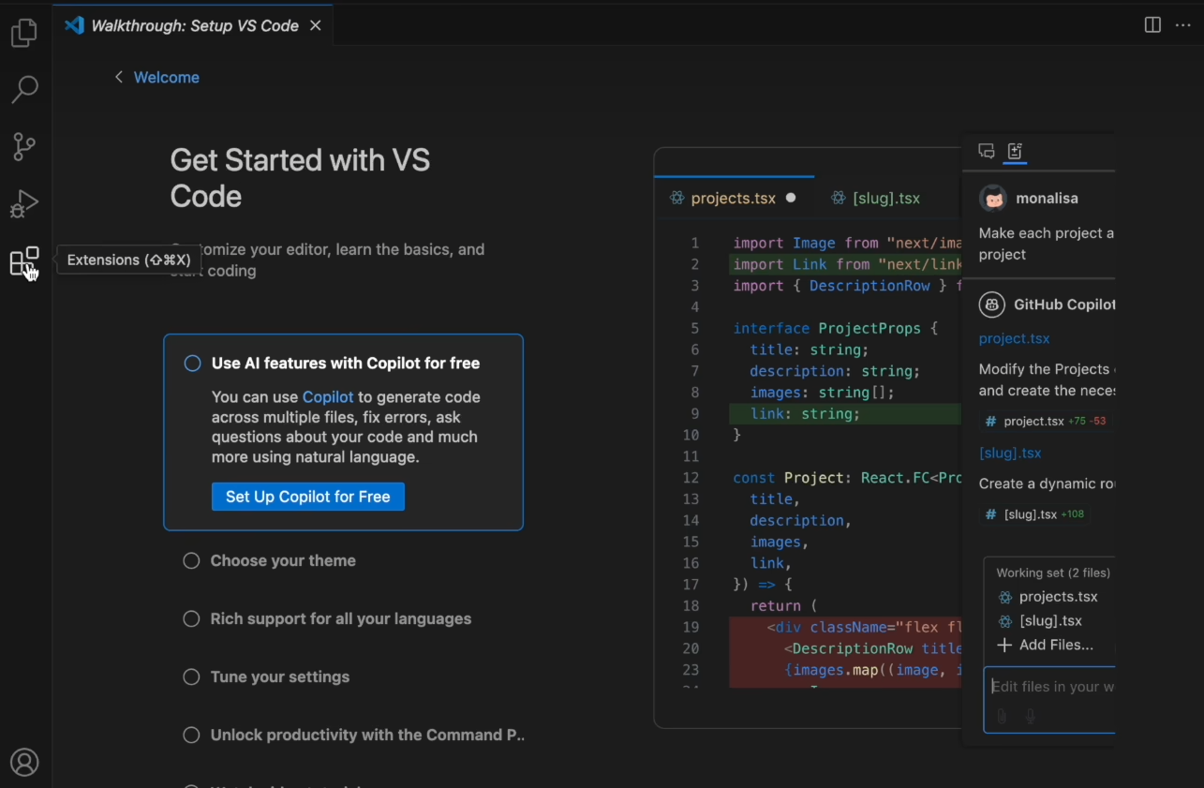Select projects.tsx in Working set list
The width and height of the screenshot is (1204, 788).
(x=1048, y=597)
